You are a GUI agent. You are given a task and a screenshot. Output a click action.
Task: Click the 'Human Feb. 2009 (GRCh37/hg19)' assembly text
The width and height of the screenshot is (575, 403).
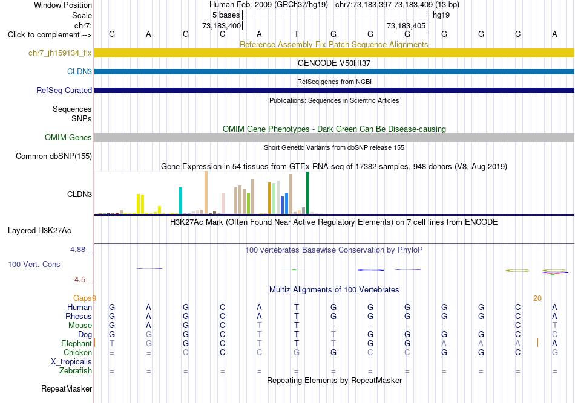coord(268,5)
